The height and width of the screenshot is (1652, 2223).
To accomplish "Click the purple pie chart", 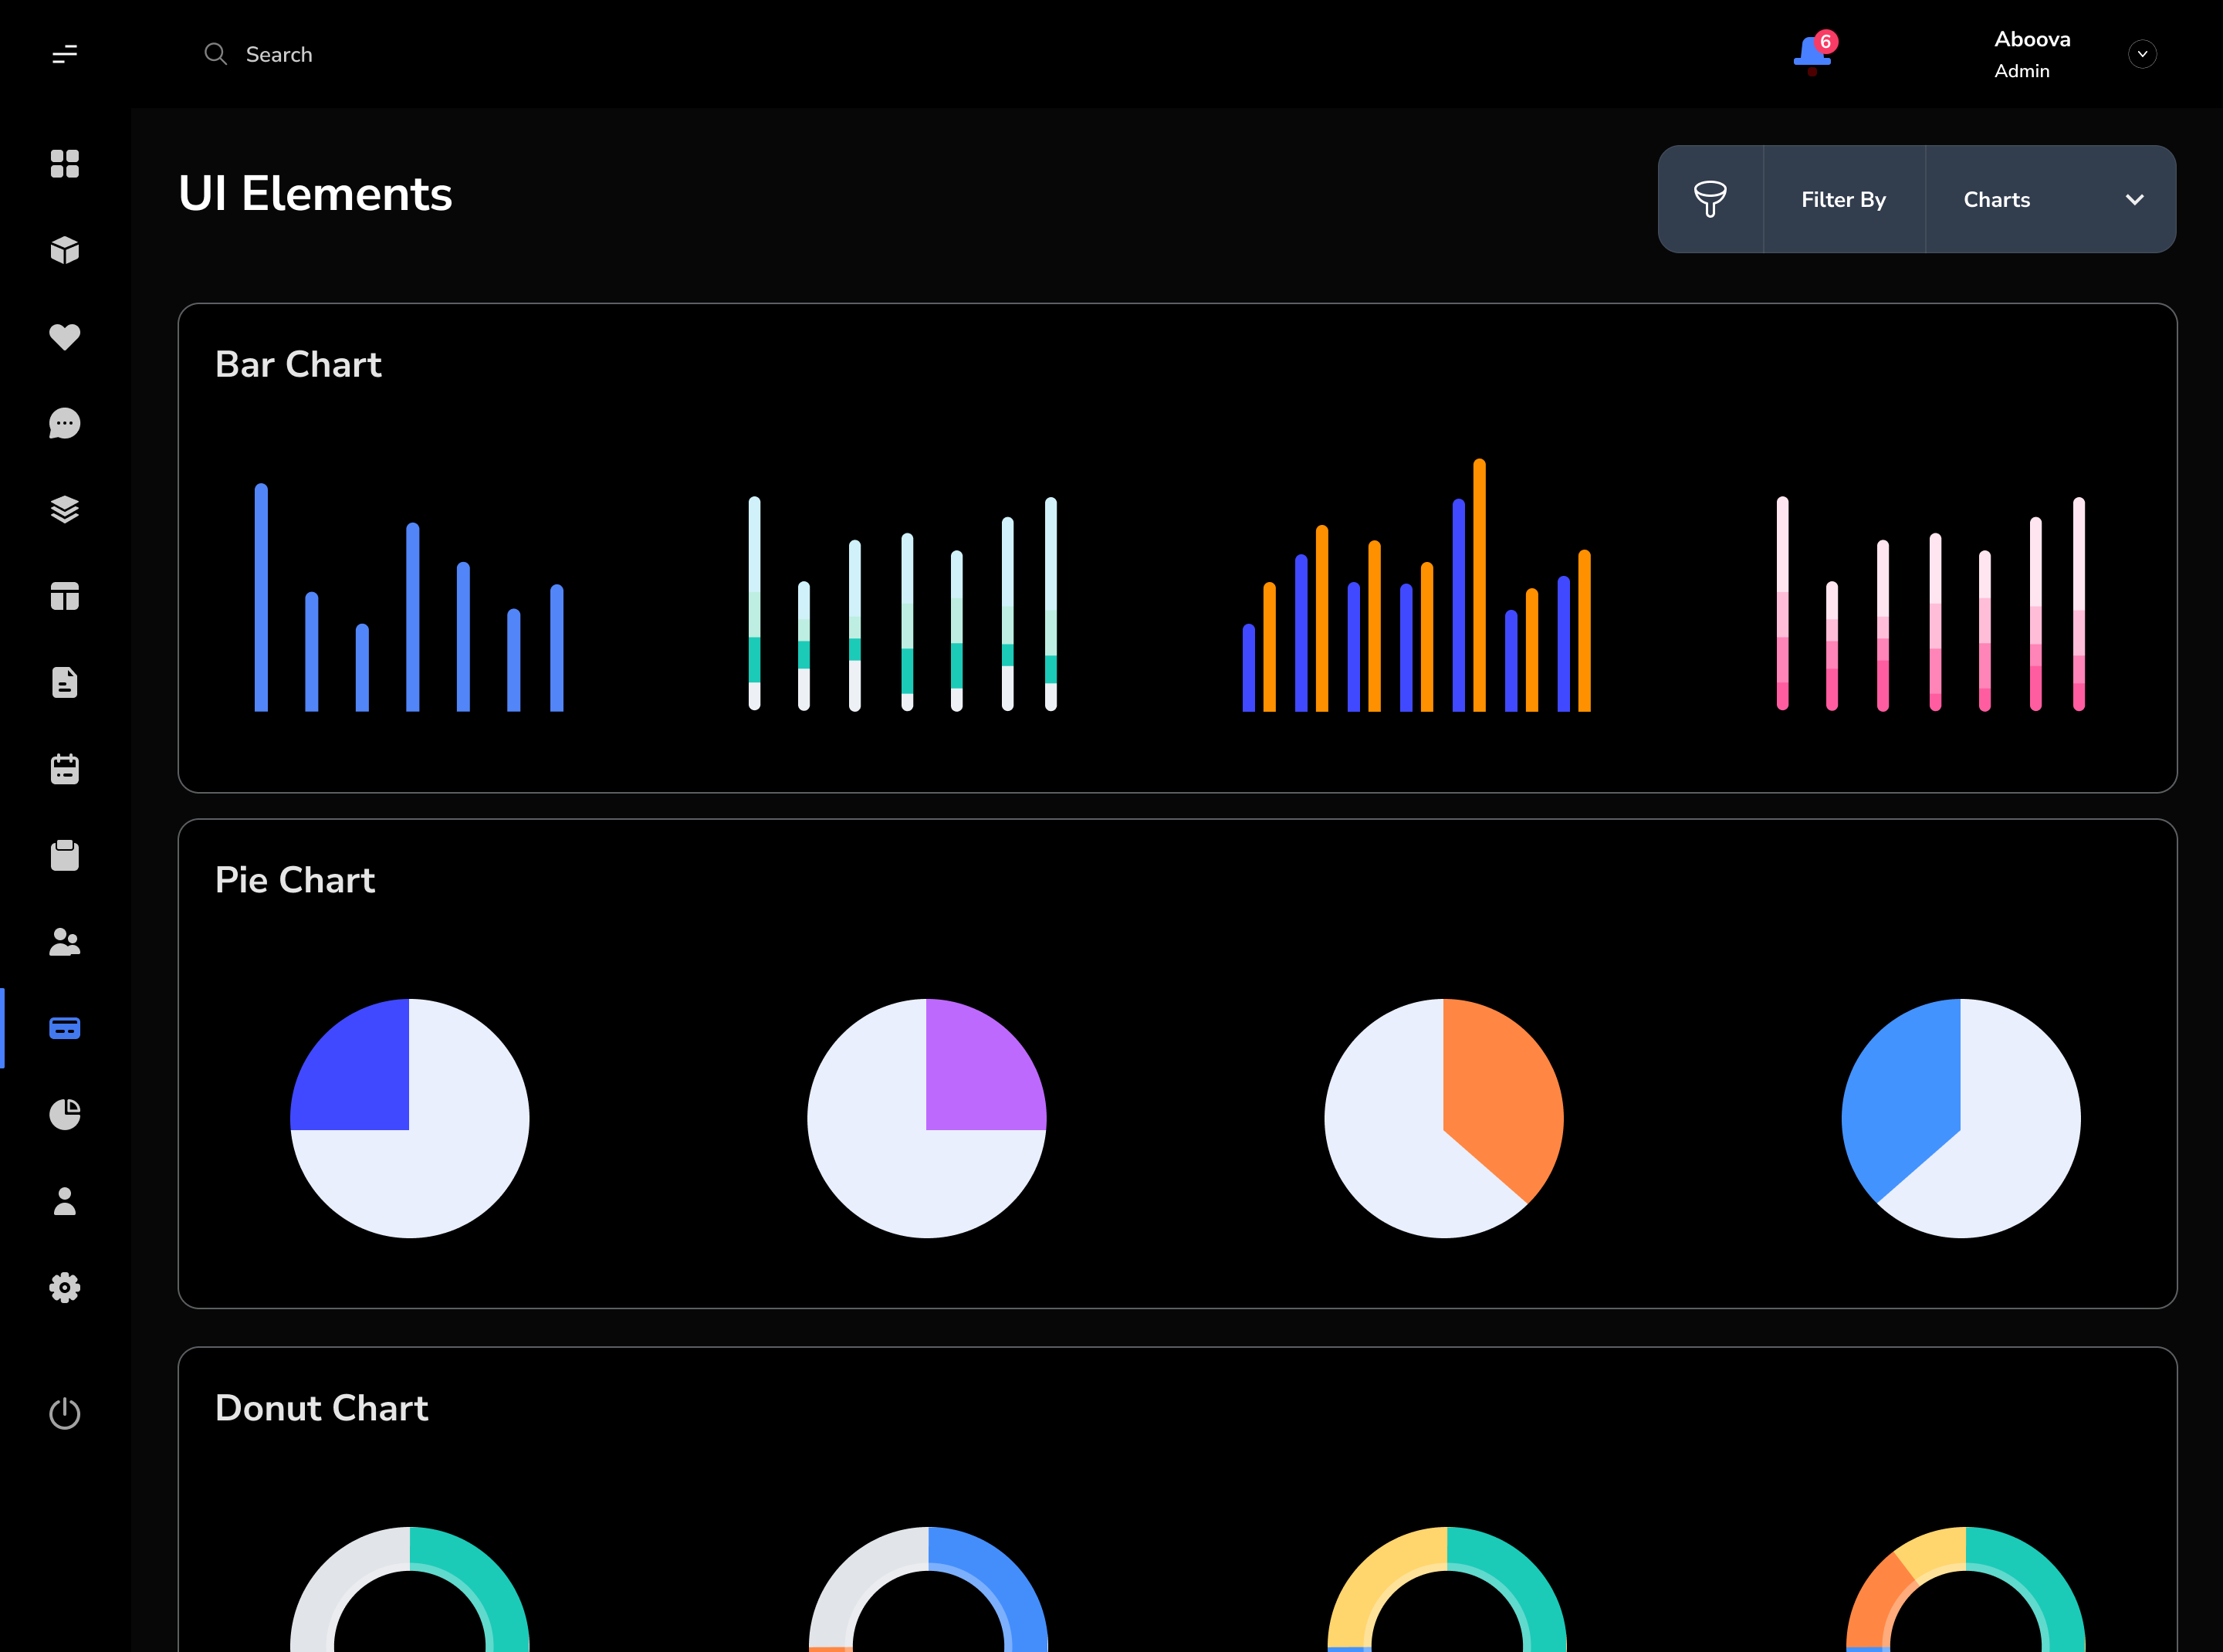I will click(x=927, y=1118).
